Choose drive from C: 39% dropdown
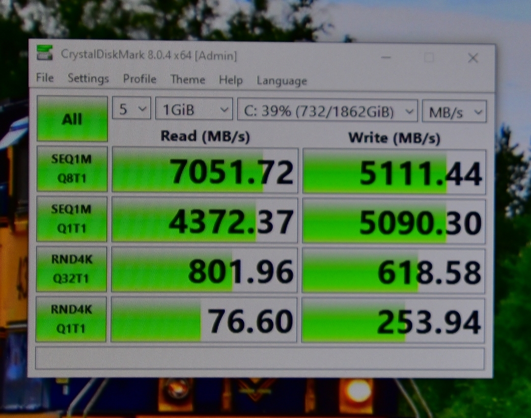Image resolution: width=531 pixels, height=418 pixels. point(327,110)
